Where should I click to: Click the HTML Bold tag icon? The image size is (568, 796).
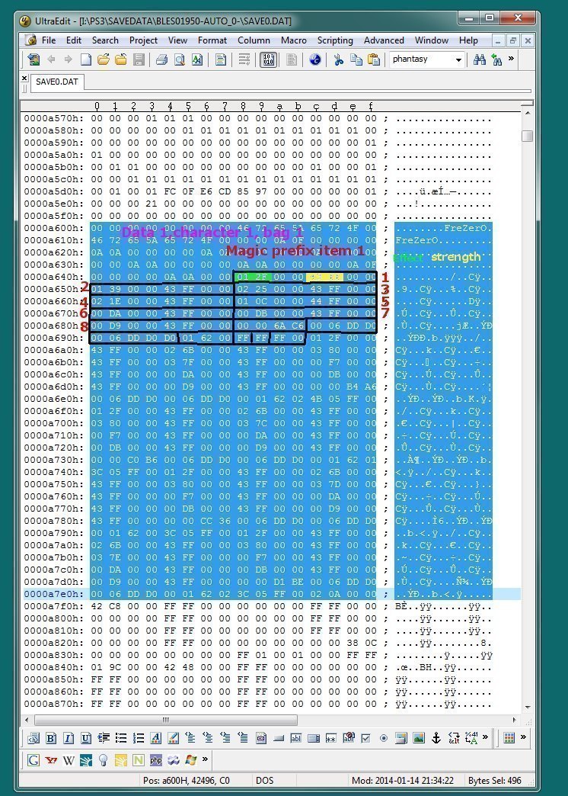51,738
